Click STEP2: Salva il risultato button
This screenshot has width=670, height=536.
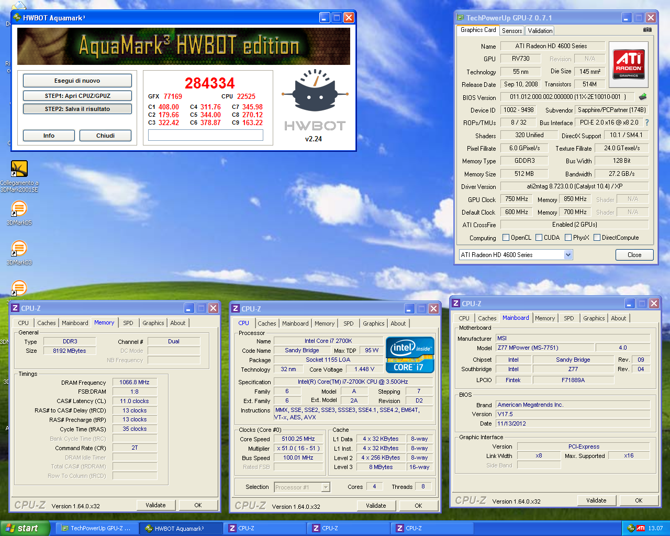pyautogui.click(x=77, y=109)
